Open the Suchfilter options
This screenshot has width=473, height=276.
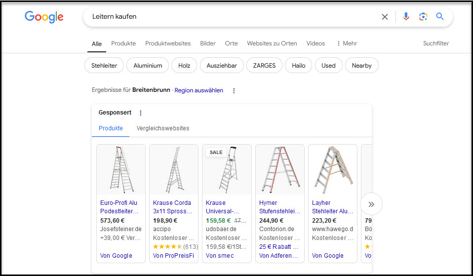436,43
